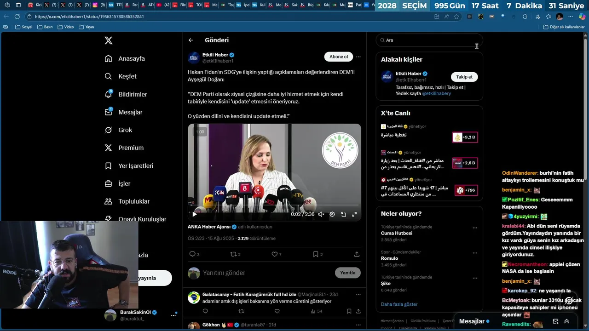Open Keşfet explore page
The image size is (589, 331).
pyautogui.click(x=121, y=76)
